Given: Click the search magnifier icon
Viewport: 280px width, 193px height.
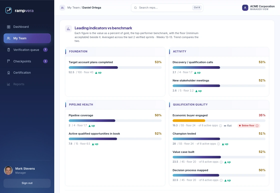Looking at the screenshot, I should tap(135, 8).
